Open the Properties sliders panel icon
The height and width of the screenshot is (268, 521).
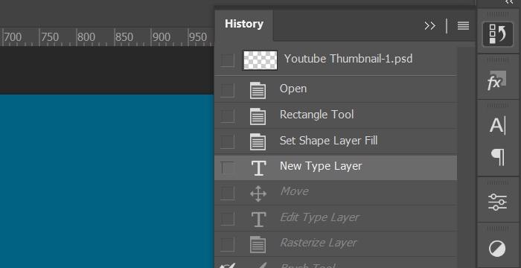tap(497, 202)
